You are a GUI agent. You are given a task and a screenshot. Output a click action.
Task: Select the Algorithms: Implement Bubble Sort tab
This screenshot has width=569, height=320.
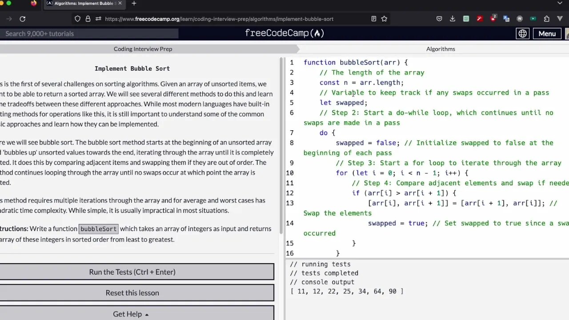pyautogui.click(x=84, y=3)
